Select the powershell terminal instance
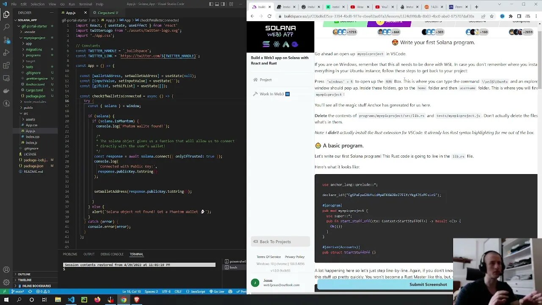 point(235,262)
